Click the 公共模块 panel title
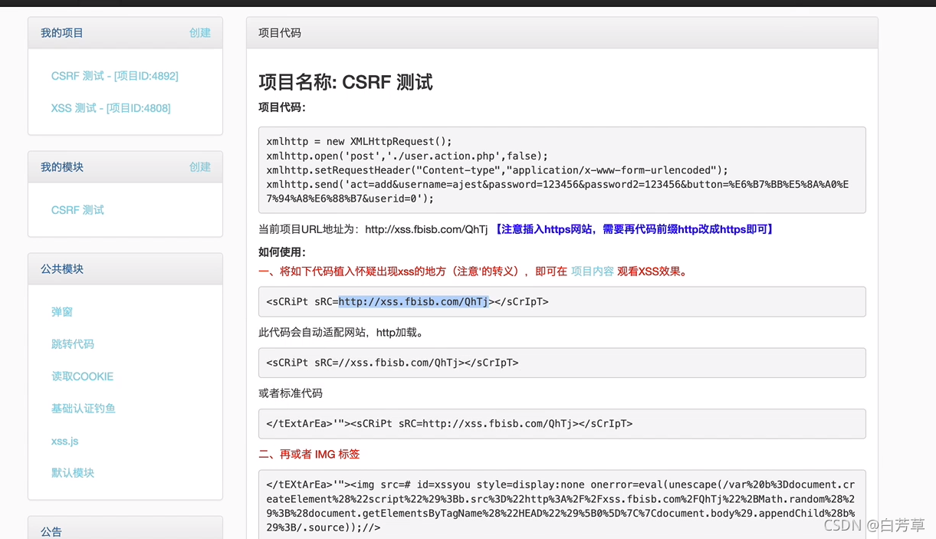936x539 pixels. pos(62,269)
